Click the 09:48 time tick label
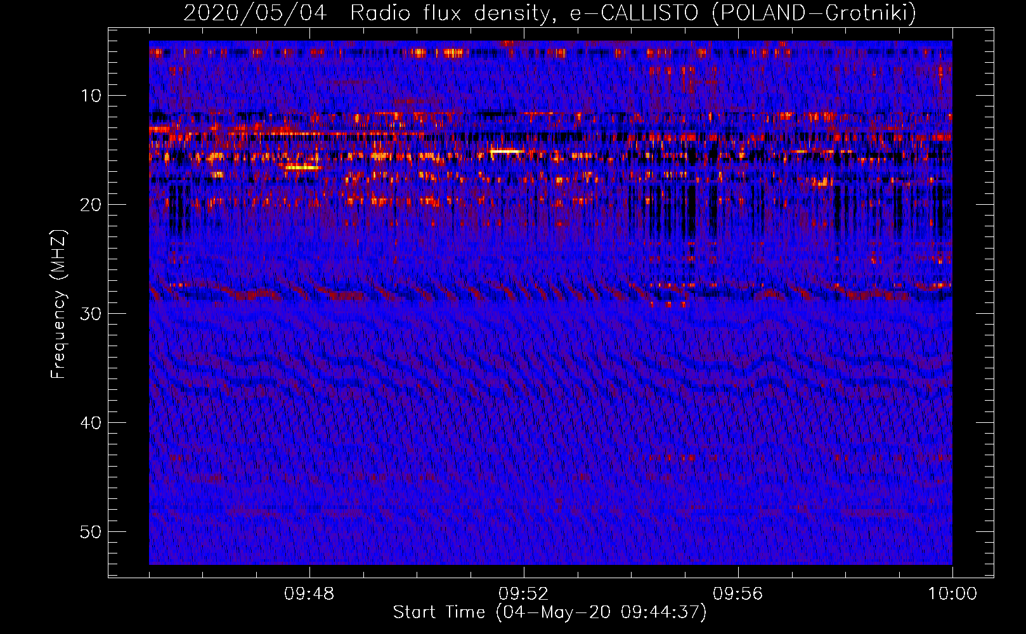 [309, 594]
